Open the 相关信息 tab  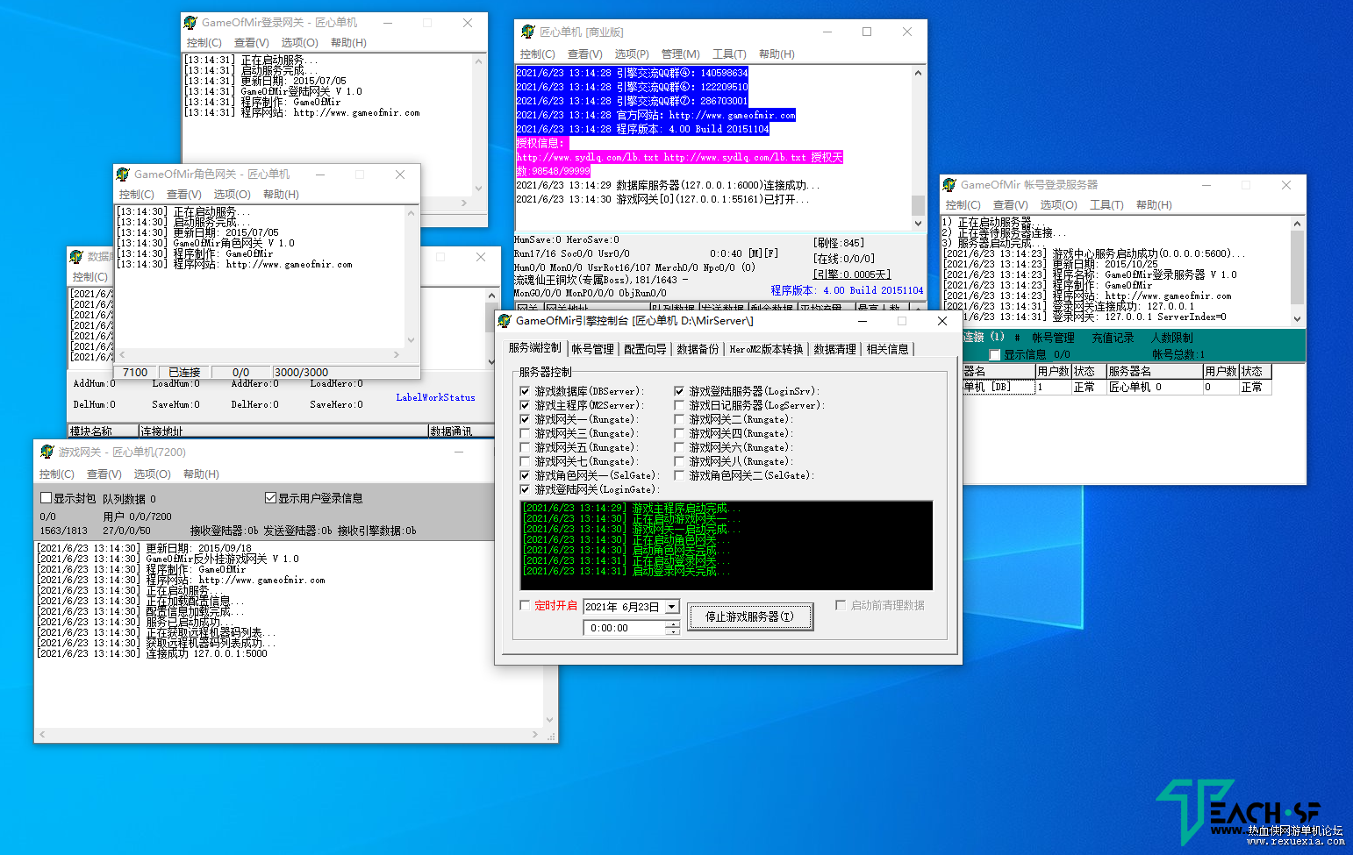pos(888,349)
